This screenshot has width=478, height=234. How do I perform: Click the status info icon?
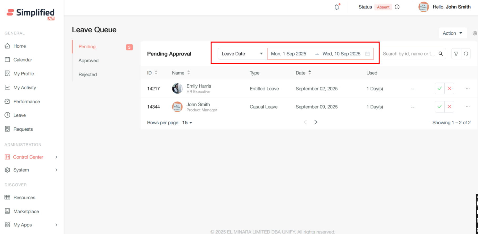click(x=397, y=7)
